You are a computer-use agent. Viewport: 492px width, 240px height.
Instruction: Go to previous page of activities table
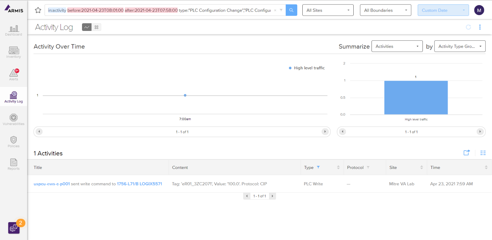point(247,196)
